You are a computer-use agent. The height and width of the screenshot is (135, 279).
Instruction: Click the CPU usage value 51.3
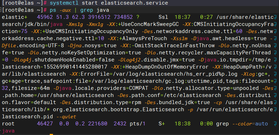(x=63, y=17)
